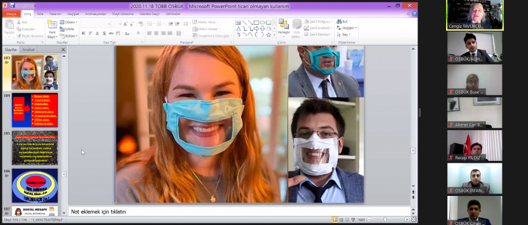Select slide 104 thumbnail
This screenshot has width=528, height=225.
tap(35, 110)
